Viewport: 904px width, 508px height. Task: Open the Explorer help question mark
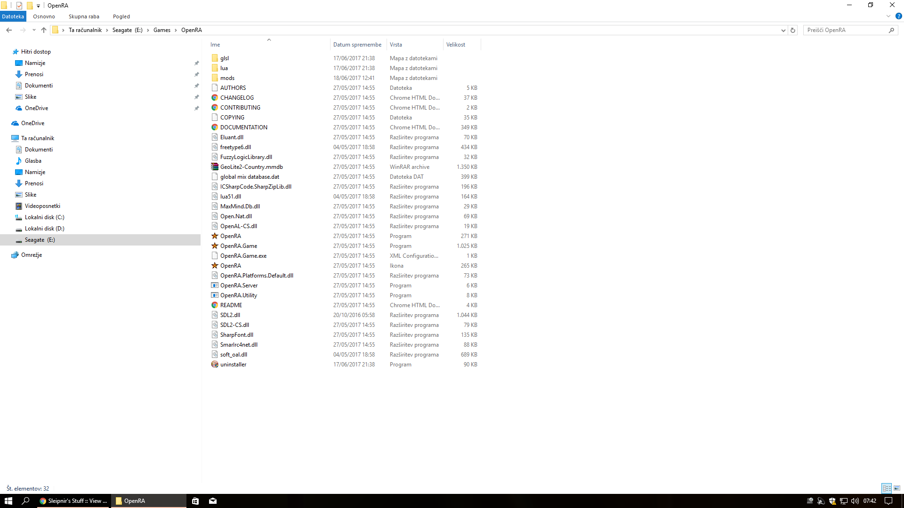click(898, 16)
